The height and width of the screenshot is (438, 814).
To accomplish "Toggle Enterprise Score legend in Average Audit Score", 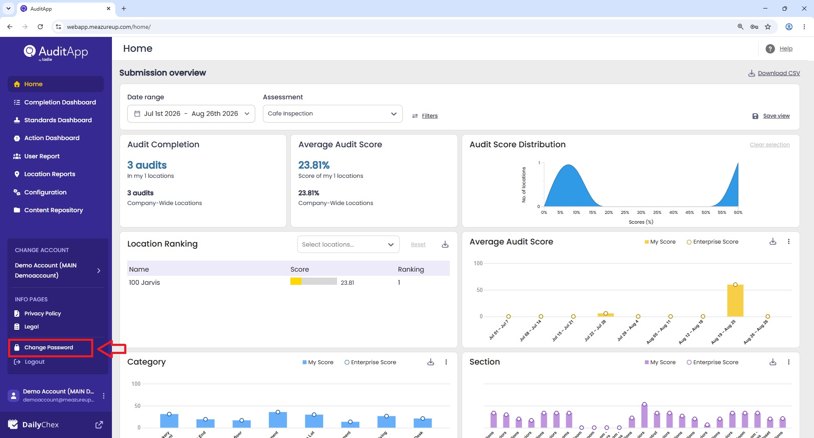I will (x=712, y=242).
